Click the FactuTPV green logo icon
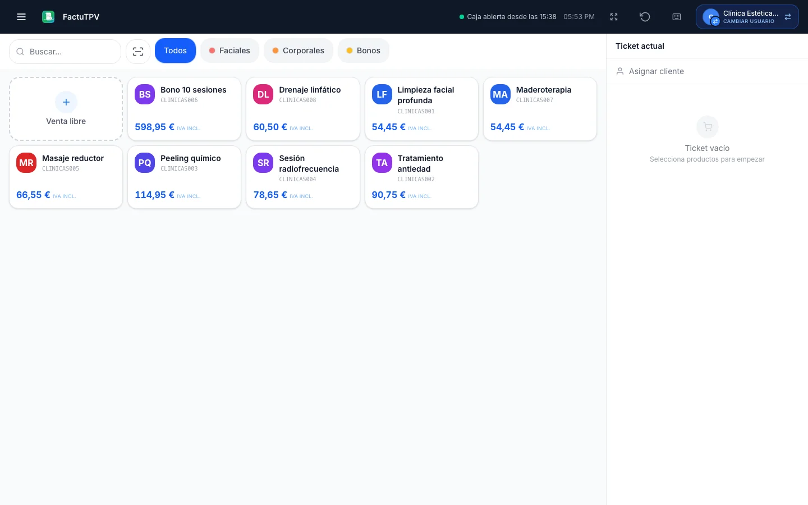Viewport: 808px width, 505px height. pyautogui.click(x=48, y=17)
